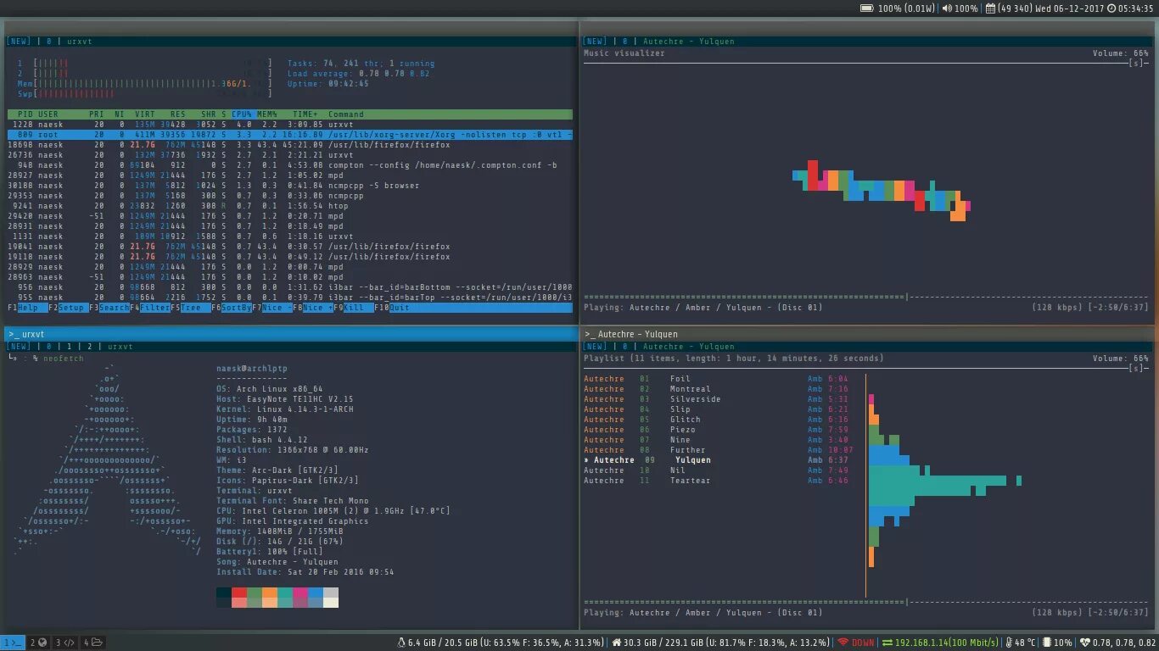Image resolution: width=1159 pixels, height=651 pixels.
Task: Seek using the Music visualizer progress bar
Action: pyautogui.click(x=866, y=297)
